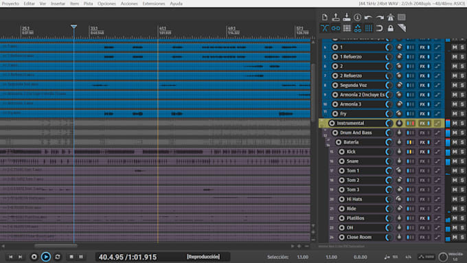Open the Pista menu
The image size is (467, 263).
click(88, 3)
